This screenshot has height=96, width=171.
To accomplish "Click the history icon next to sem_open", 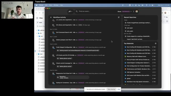I will tap(126, 31).
